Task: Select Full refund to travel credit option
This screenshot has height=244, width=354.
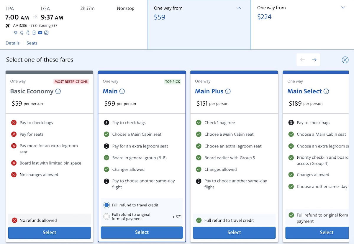Action: (x=106, y=205)
